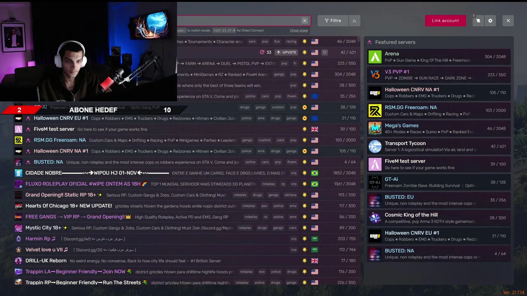Open Halloween CNRV EU #1 in the main list
The image size is (527, 296).
click(187, 118)
